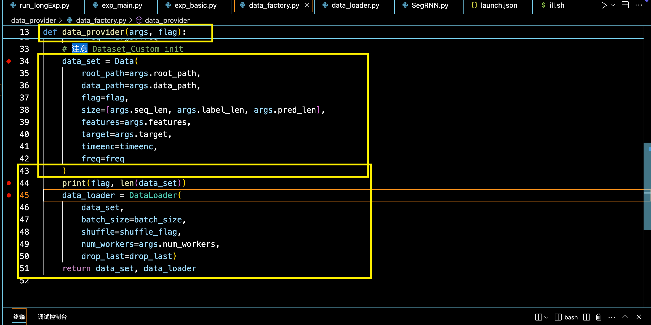The width and height of the screenshot is (651, 325).
Task: Select the 终端 terminal panel tab
Action: [19, 317]
